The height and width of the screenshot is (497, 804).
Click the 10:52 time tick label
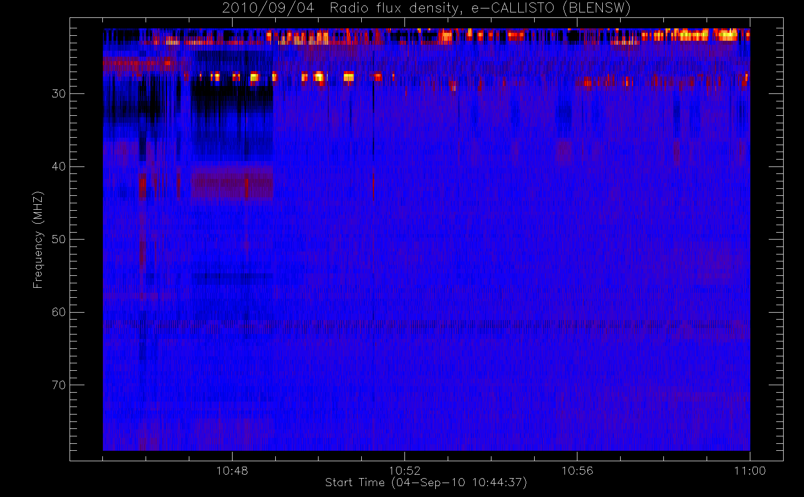coord(404,471)
